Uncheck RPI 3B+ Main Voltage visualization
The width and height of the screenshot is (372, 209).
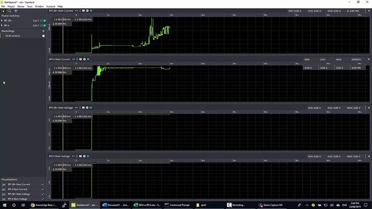[x=42, y=194]
